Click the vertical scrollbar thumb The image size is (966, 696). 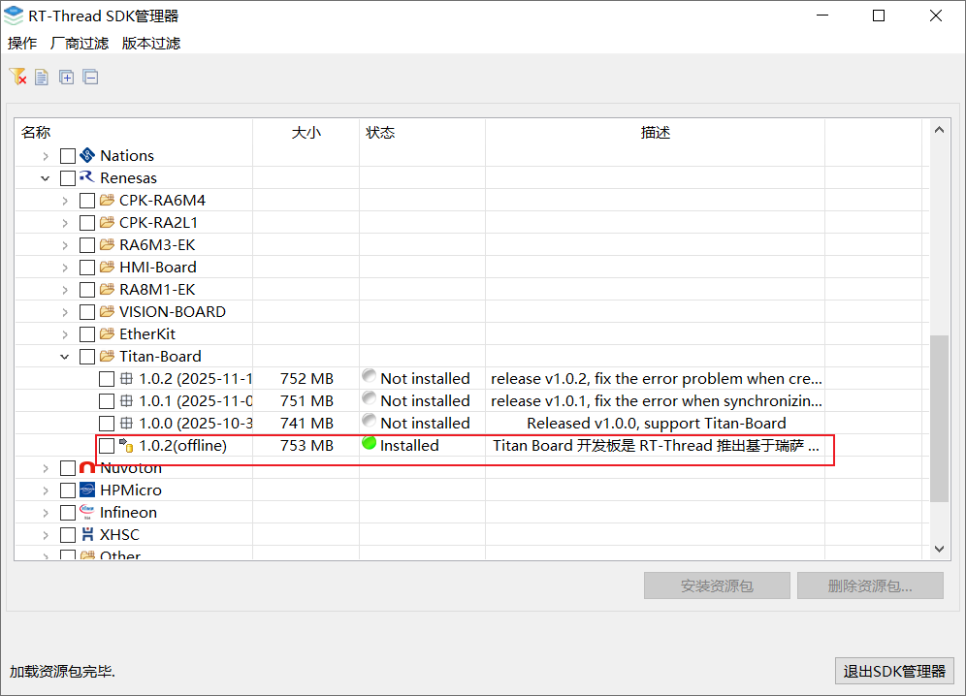pyautogui.click(x=939, y=419)
